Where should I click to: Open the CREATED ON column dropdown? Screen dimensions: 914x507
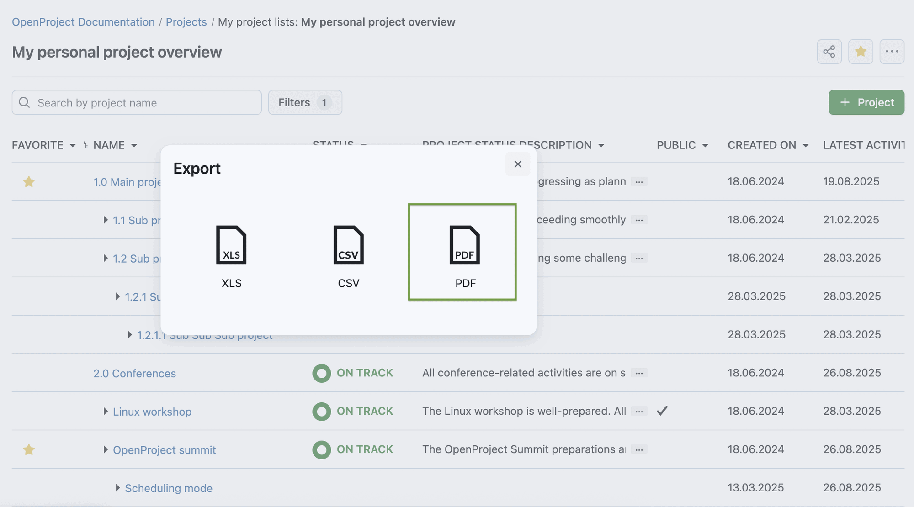pyautogui.click(x=806, y=145)
